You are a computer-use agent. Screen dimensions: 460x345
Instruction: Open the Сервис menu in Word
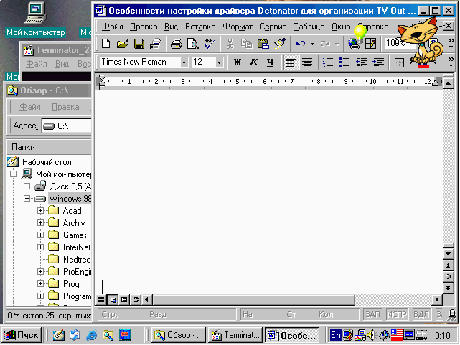coord(273,27)
